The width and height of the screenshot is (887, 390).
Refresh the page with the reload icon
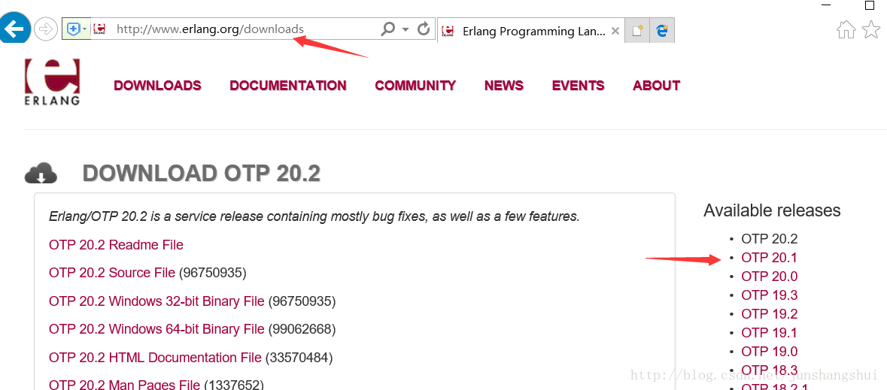(x=423, y=29)
